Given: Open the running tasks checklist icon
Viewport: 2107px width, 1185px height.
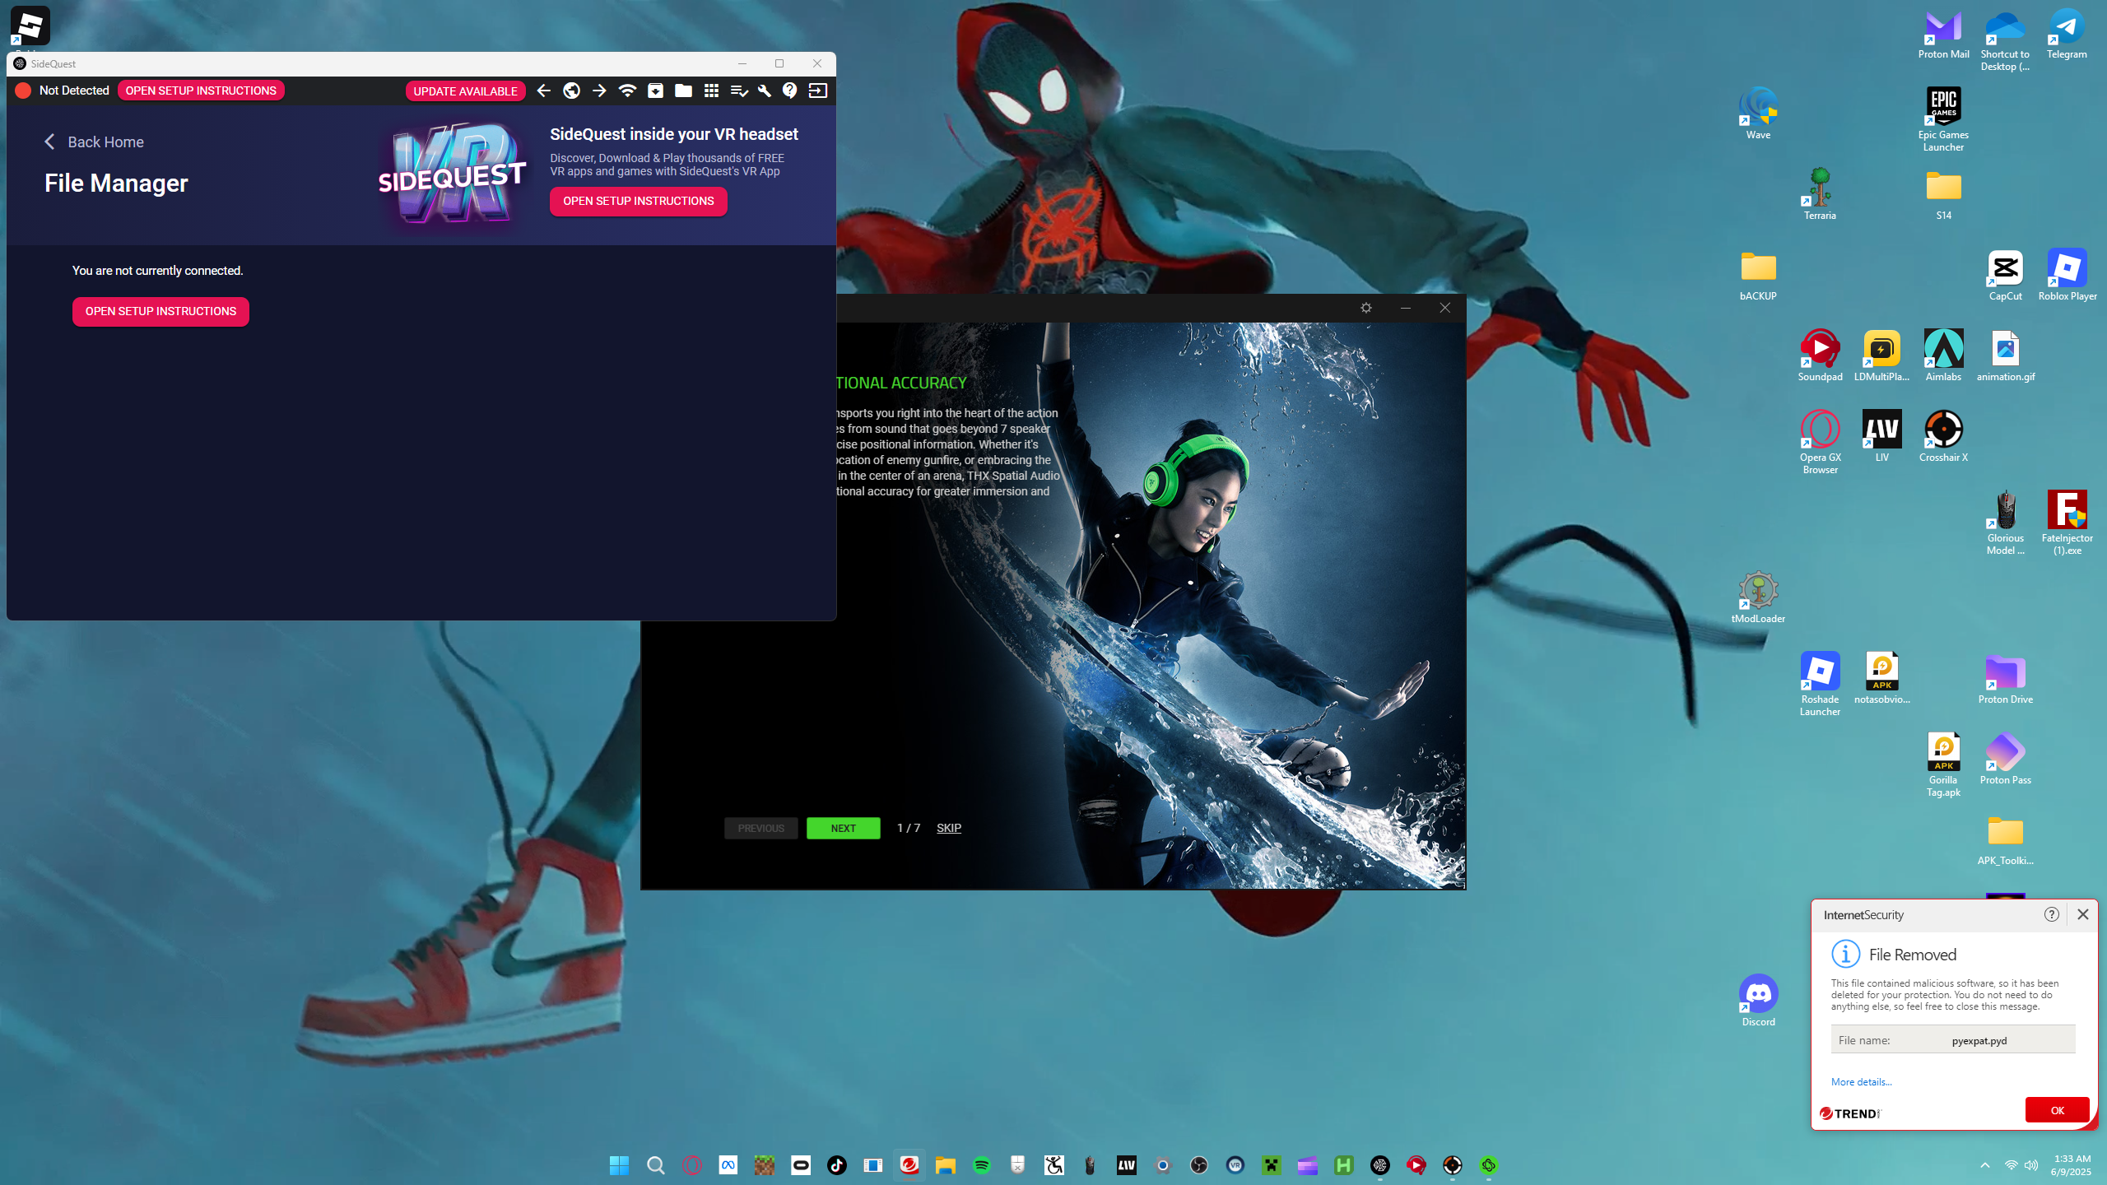Looking at the screenshot, I should coord(739,91).
